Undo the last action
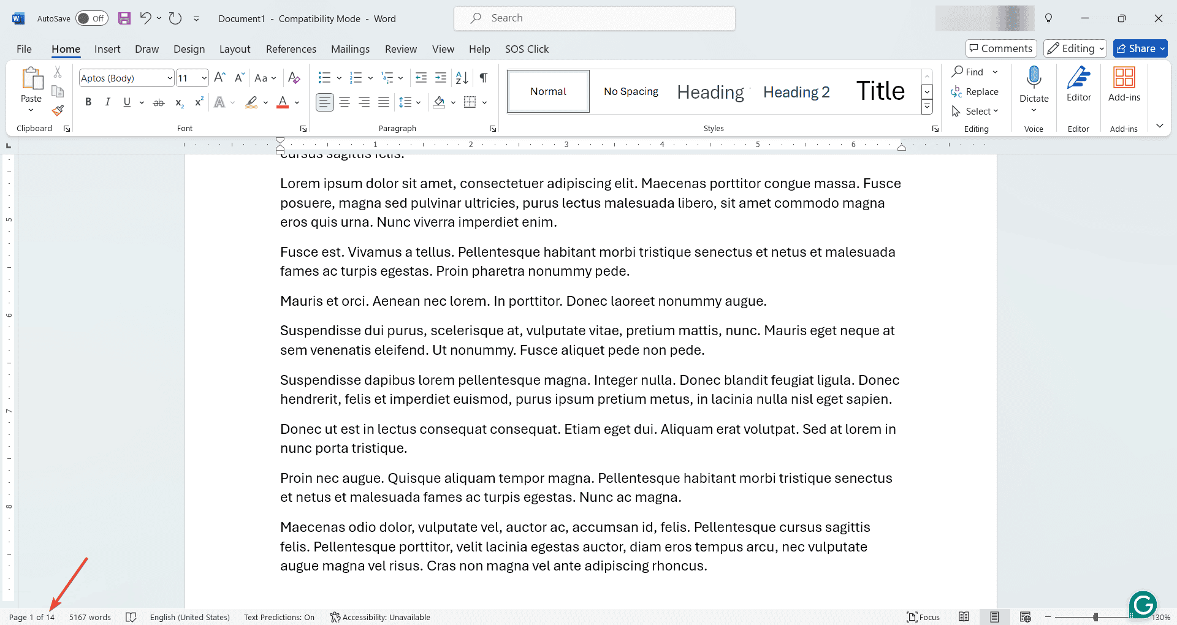This screenshot has height=625, width=1177. tap(145, 18)
